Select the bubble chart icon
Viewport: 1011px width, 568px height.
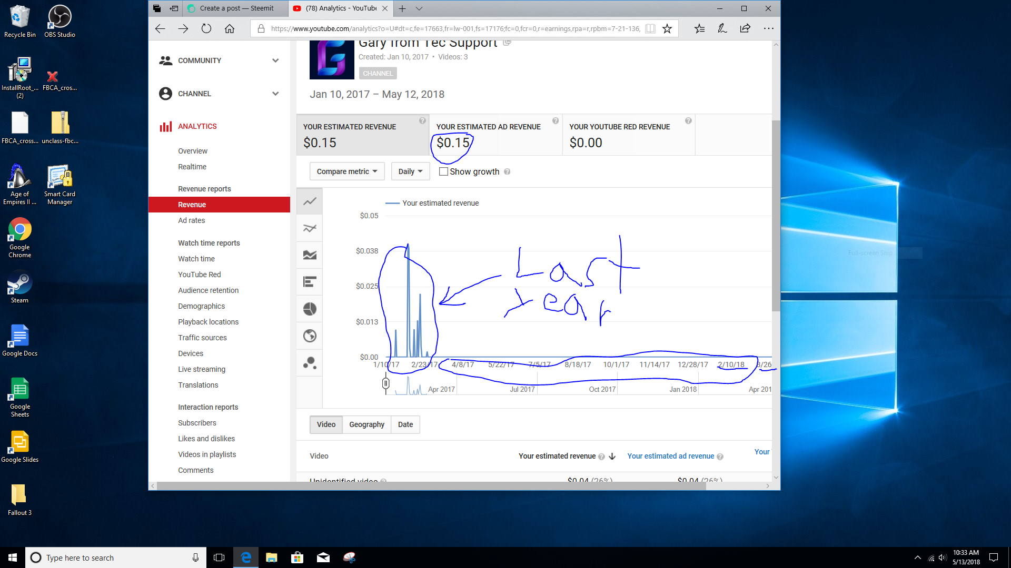[x=310, y=362]
